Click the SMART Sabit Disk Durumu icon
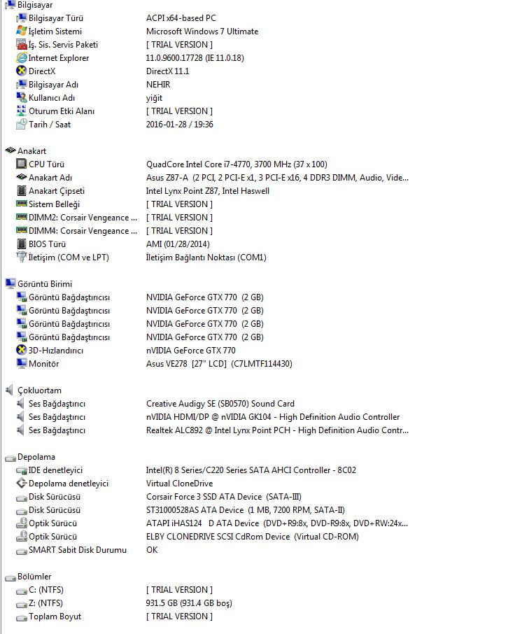The height and width of the screenshot is (634, 522). tap(21, 550)
